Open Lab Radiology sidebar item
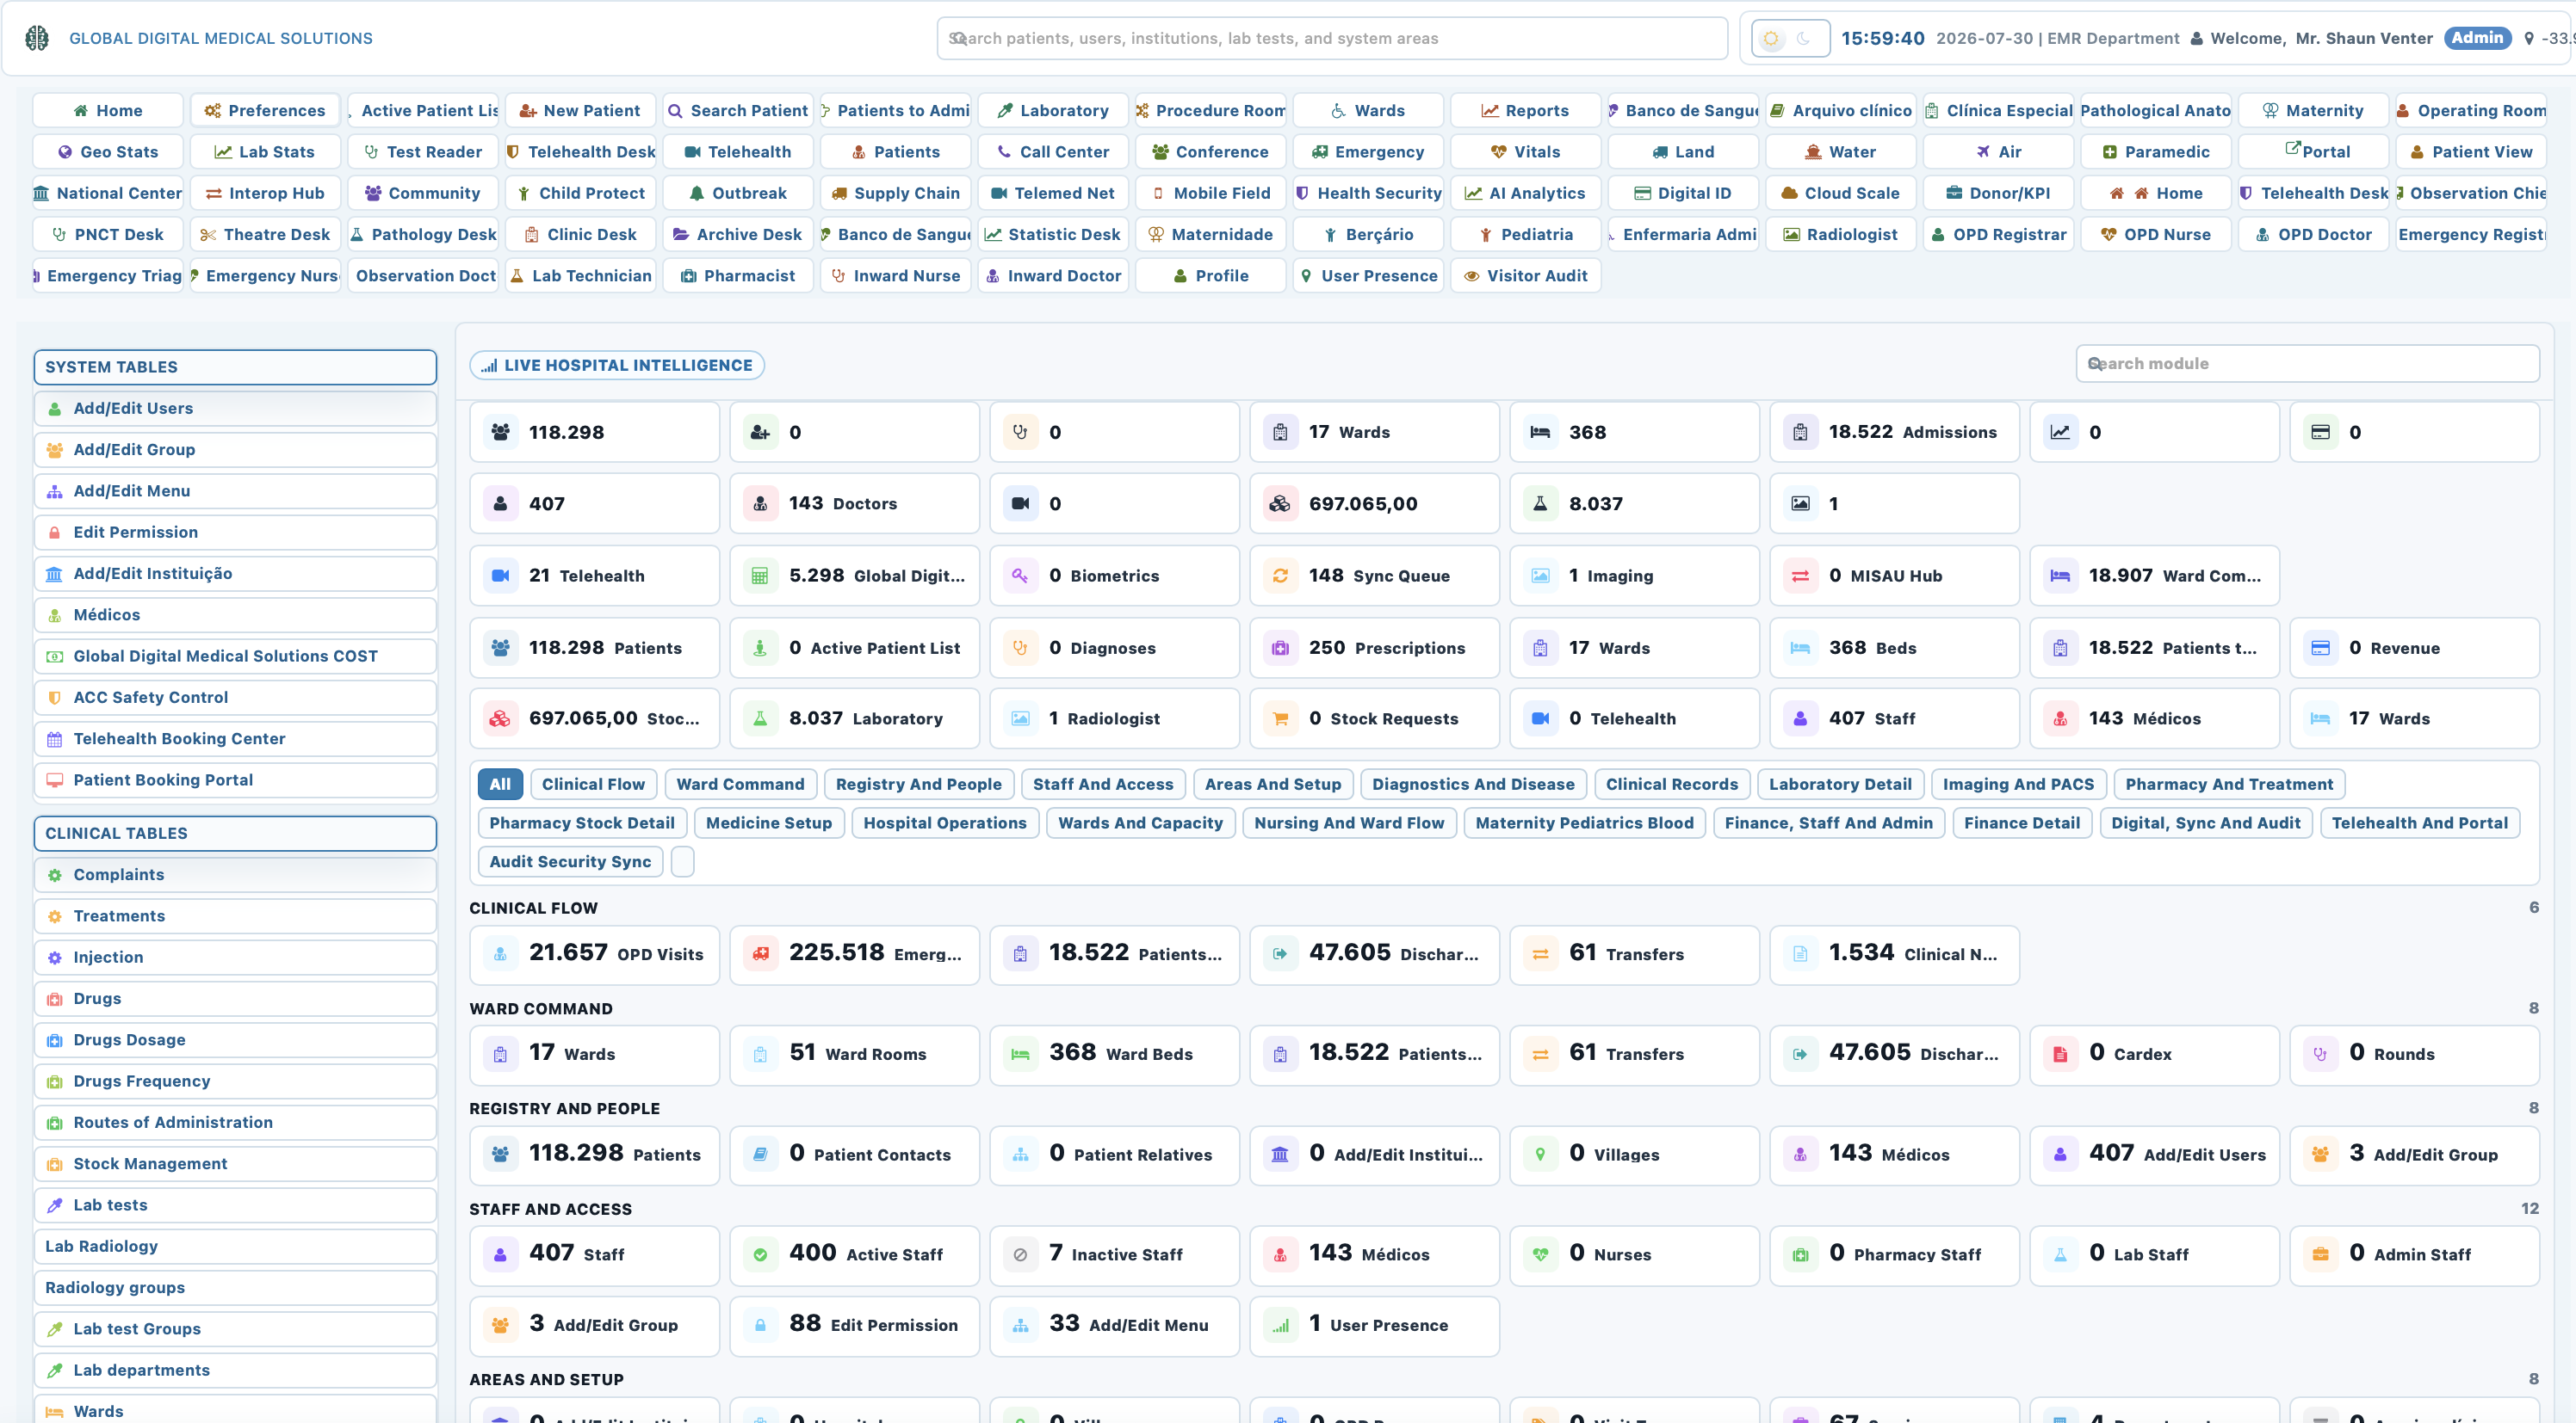 coord(235,1246)
